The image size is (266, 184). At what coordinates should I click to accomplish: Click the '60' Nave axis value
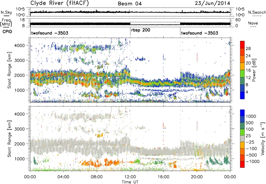[x=238, y=20]
